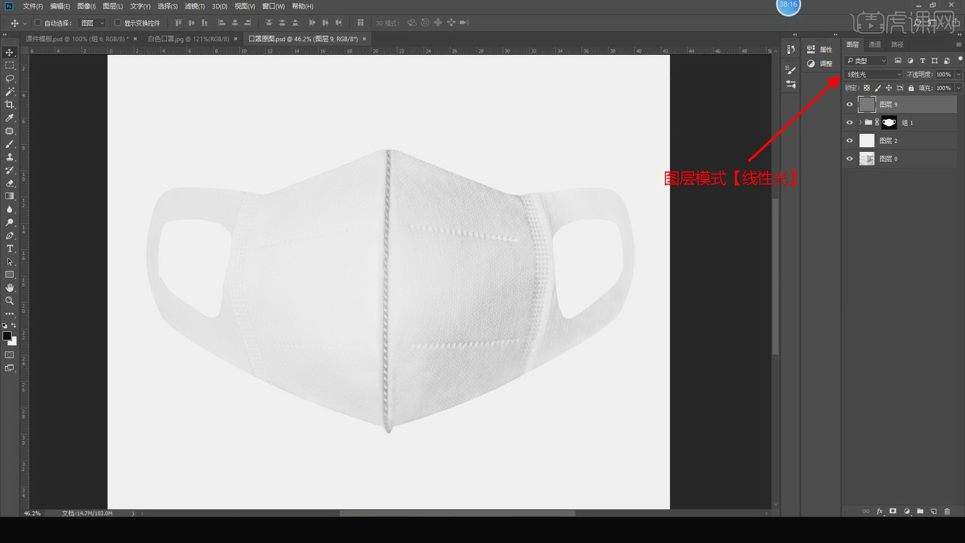Open the 线性光 blend mode dropdown
This screenshot has height=543, width=965.
(x=874, y=74)
